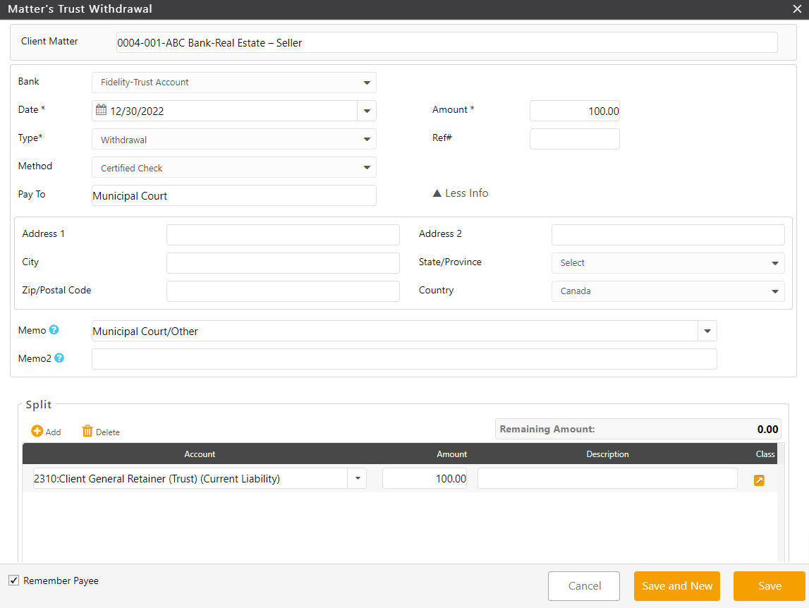The height and width of the screenshot is (608, 809).
Task: Click into the Ref# input field
Action: tap(574, 139)
